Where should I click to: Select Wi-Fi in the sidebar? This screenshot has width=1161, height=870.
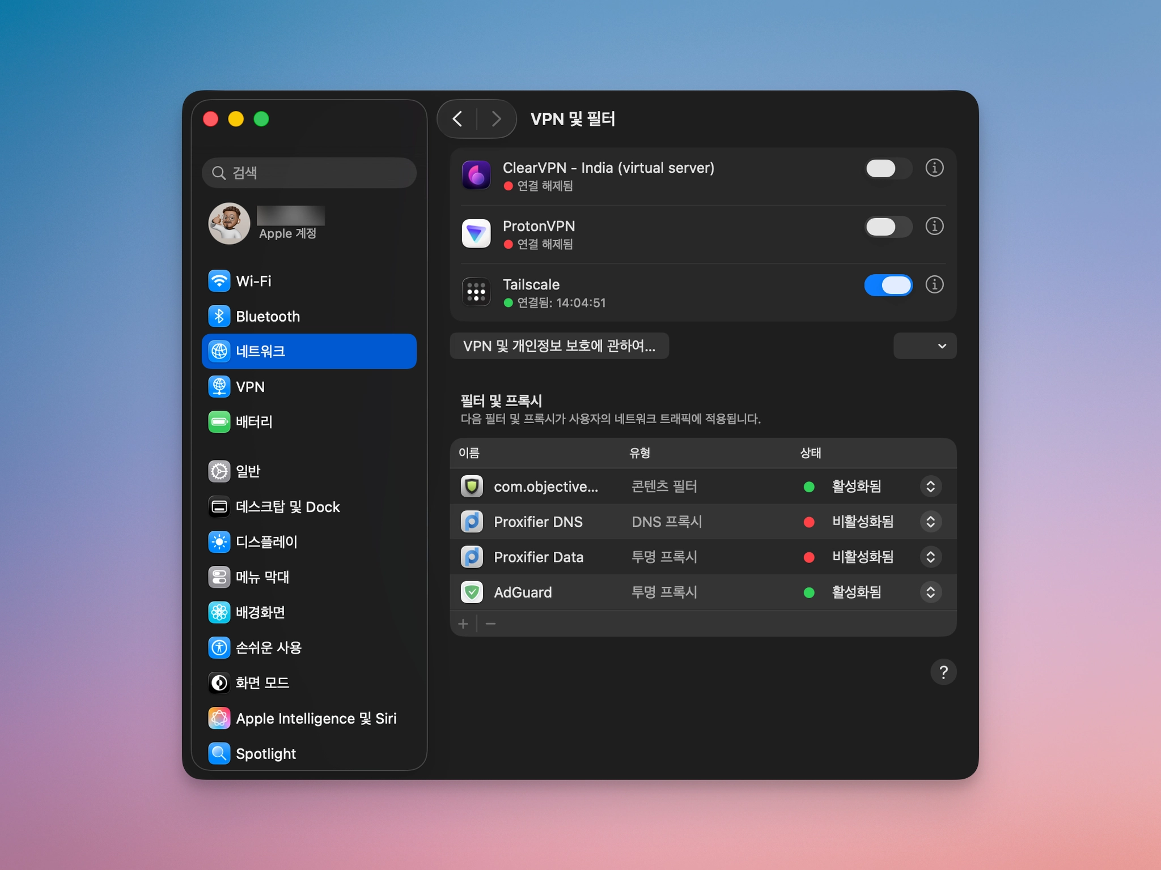click(253, 281)
